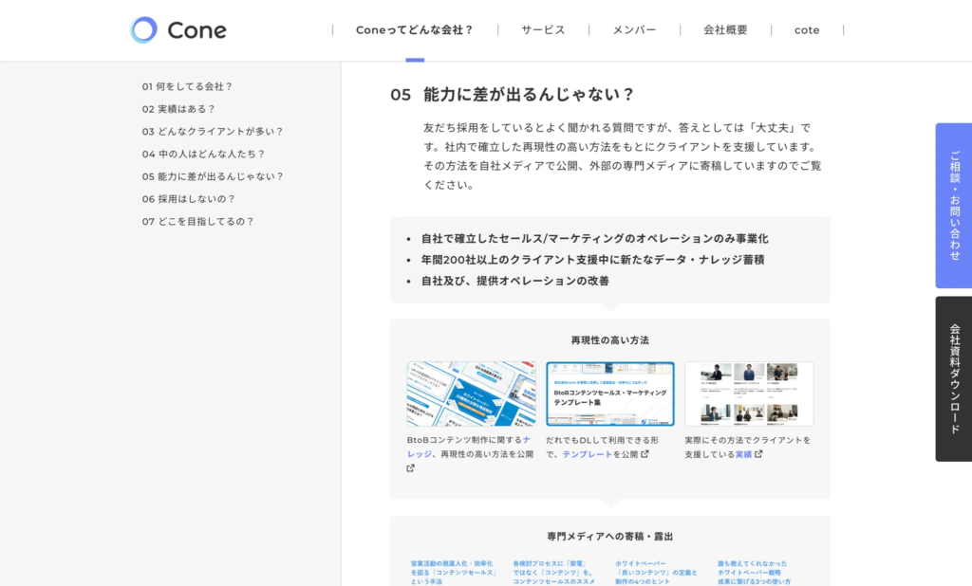Open the メンバー page from navigation

tap(634, 30)
